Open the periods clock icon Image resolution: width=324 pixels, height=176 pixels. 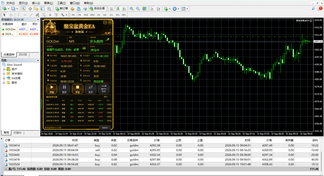[x=175, y=9]
